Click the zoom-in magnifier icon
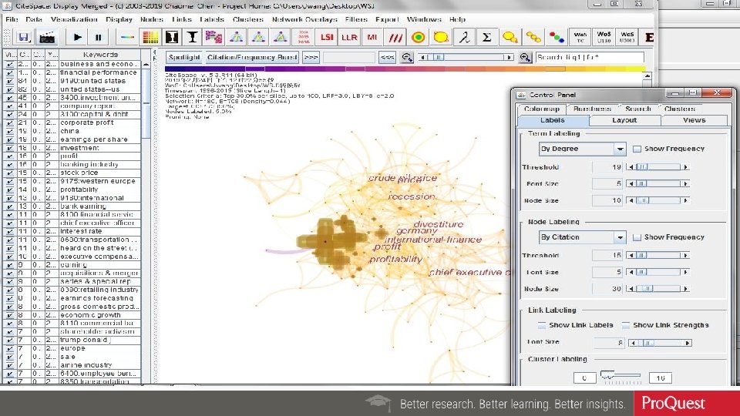This screenshot has width=740, height=416. (x=525, y=58)
